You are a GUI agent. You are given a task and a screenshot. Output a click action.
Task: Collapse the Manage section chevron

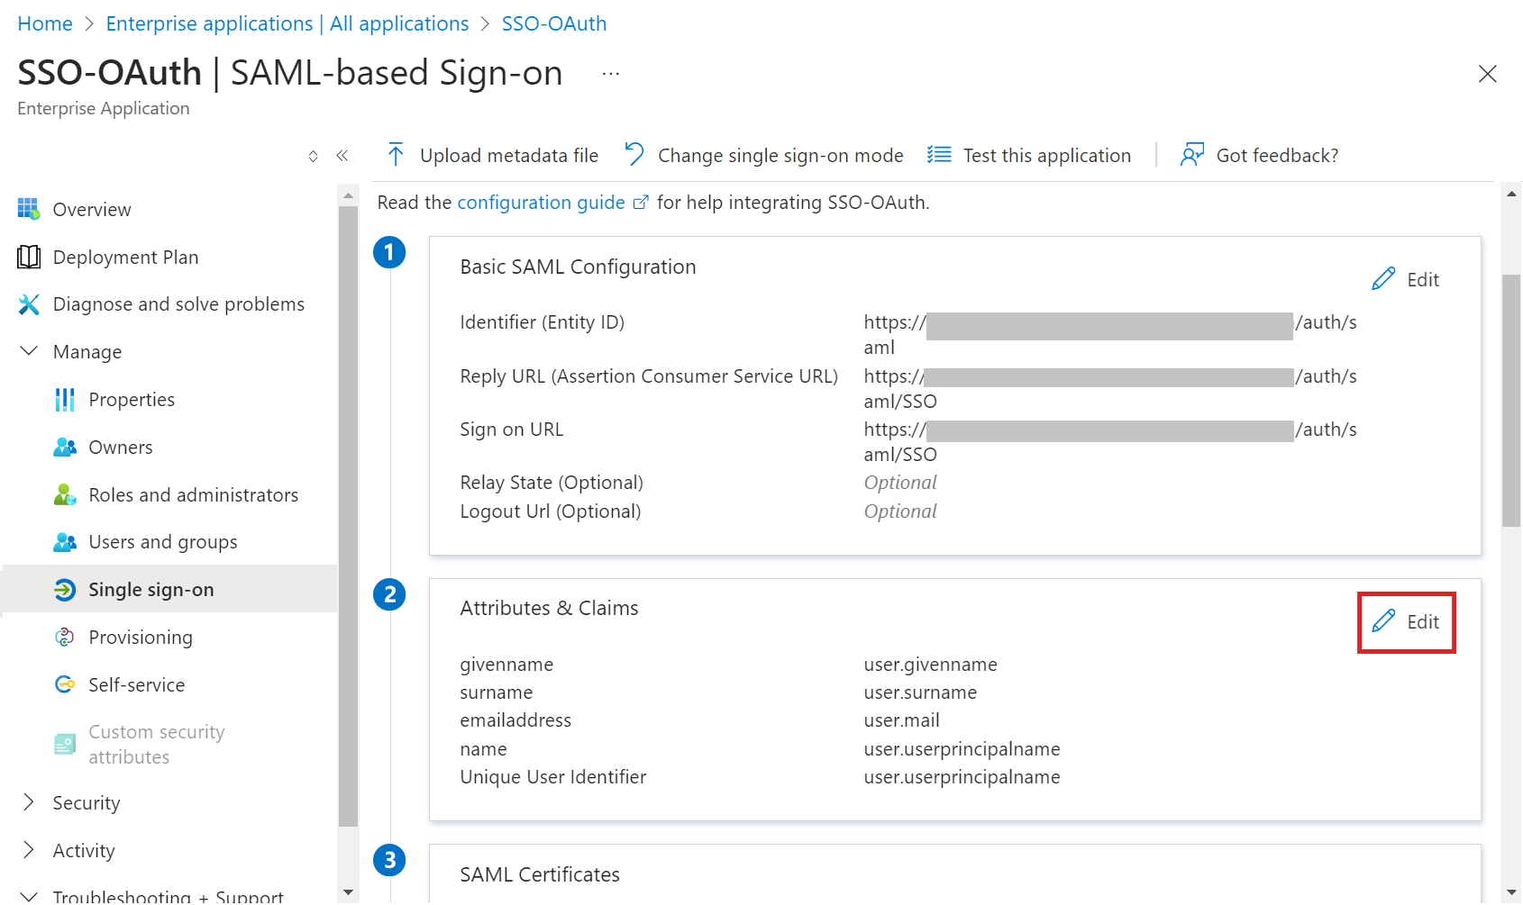click(x=29, y=351)
